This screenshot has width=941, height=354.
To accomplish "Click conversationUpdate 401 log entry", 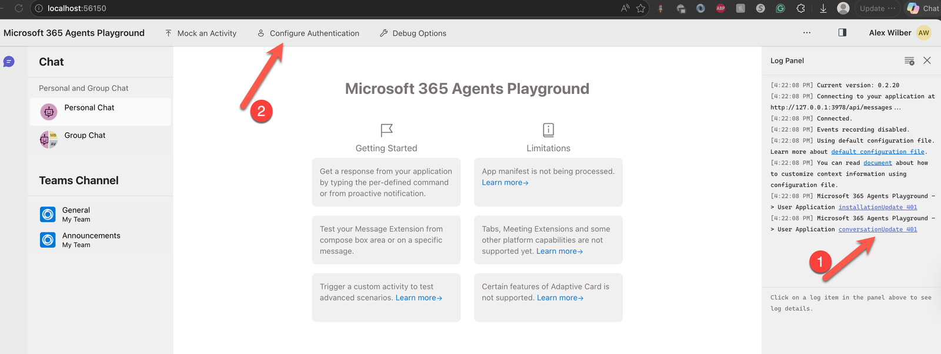I will click(877, 230).
